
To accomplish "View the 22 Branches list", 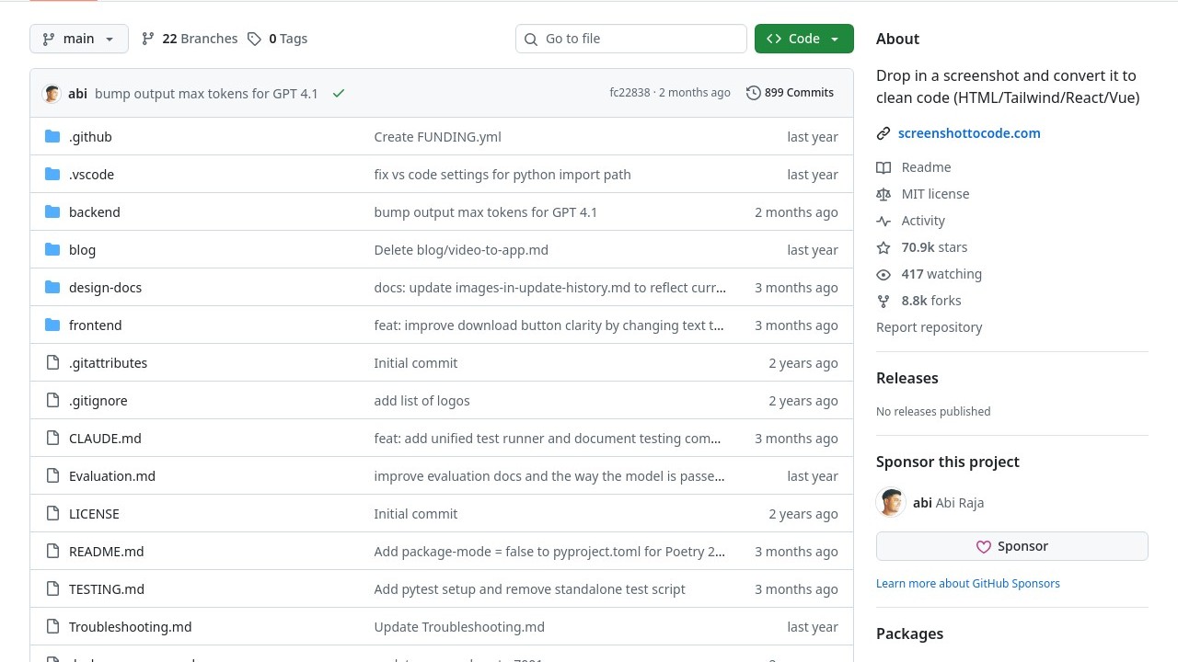I will (190, 39).
